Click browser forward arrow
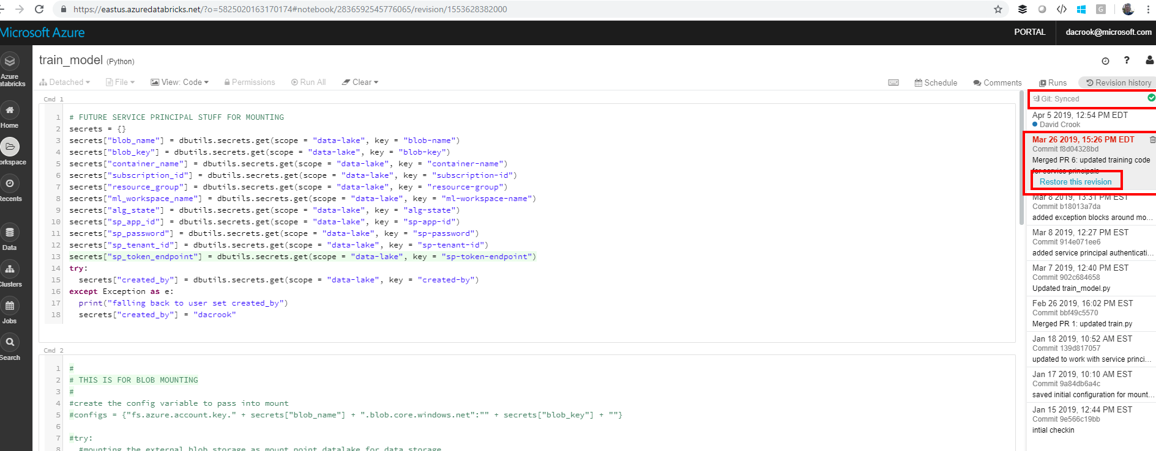Image resolution: width=1156 pixels, height=451 pixels. (19, 9)
